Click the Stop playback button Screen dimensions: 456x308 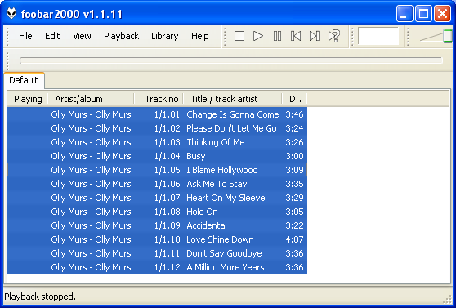click(x=239, y=36)
